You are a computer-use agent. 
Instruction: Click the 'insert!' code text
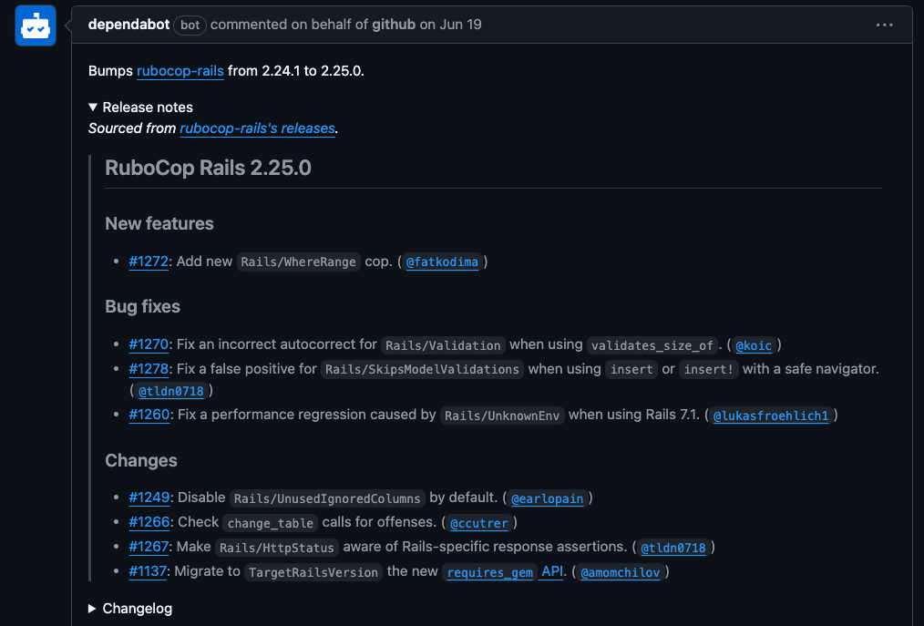pos(708,370)
